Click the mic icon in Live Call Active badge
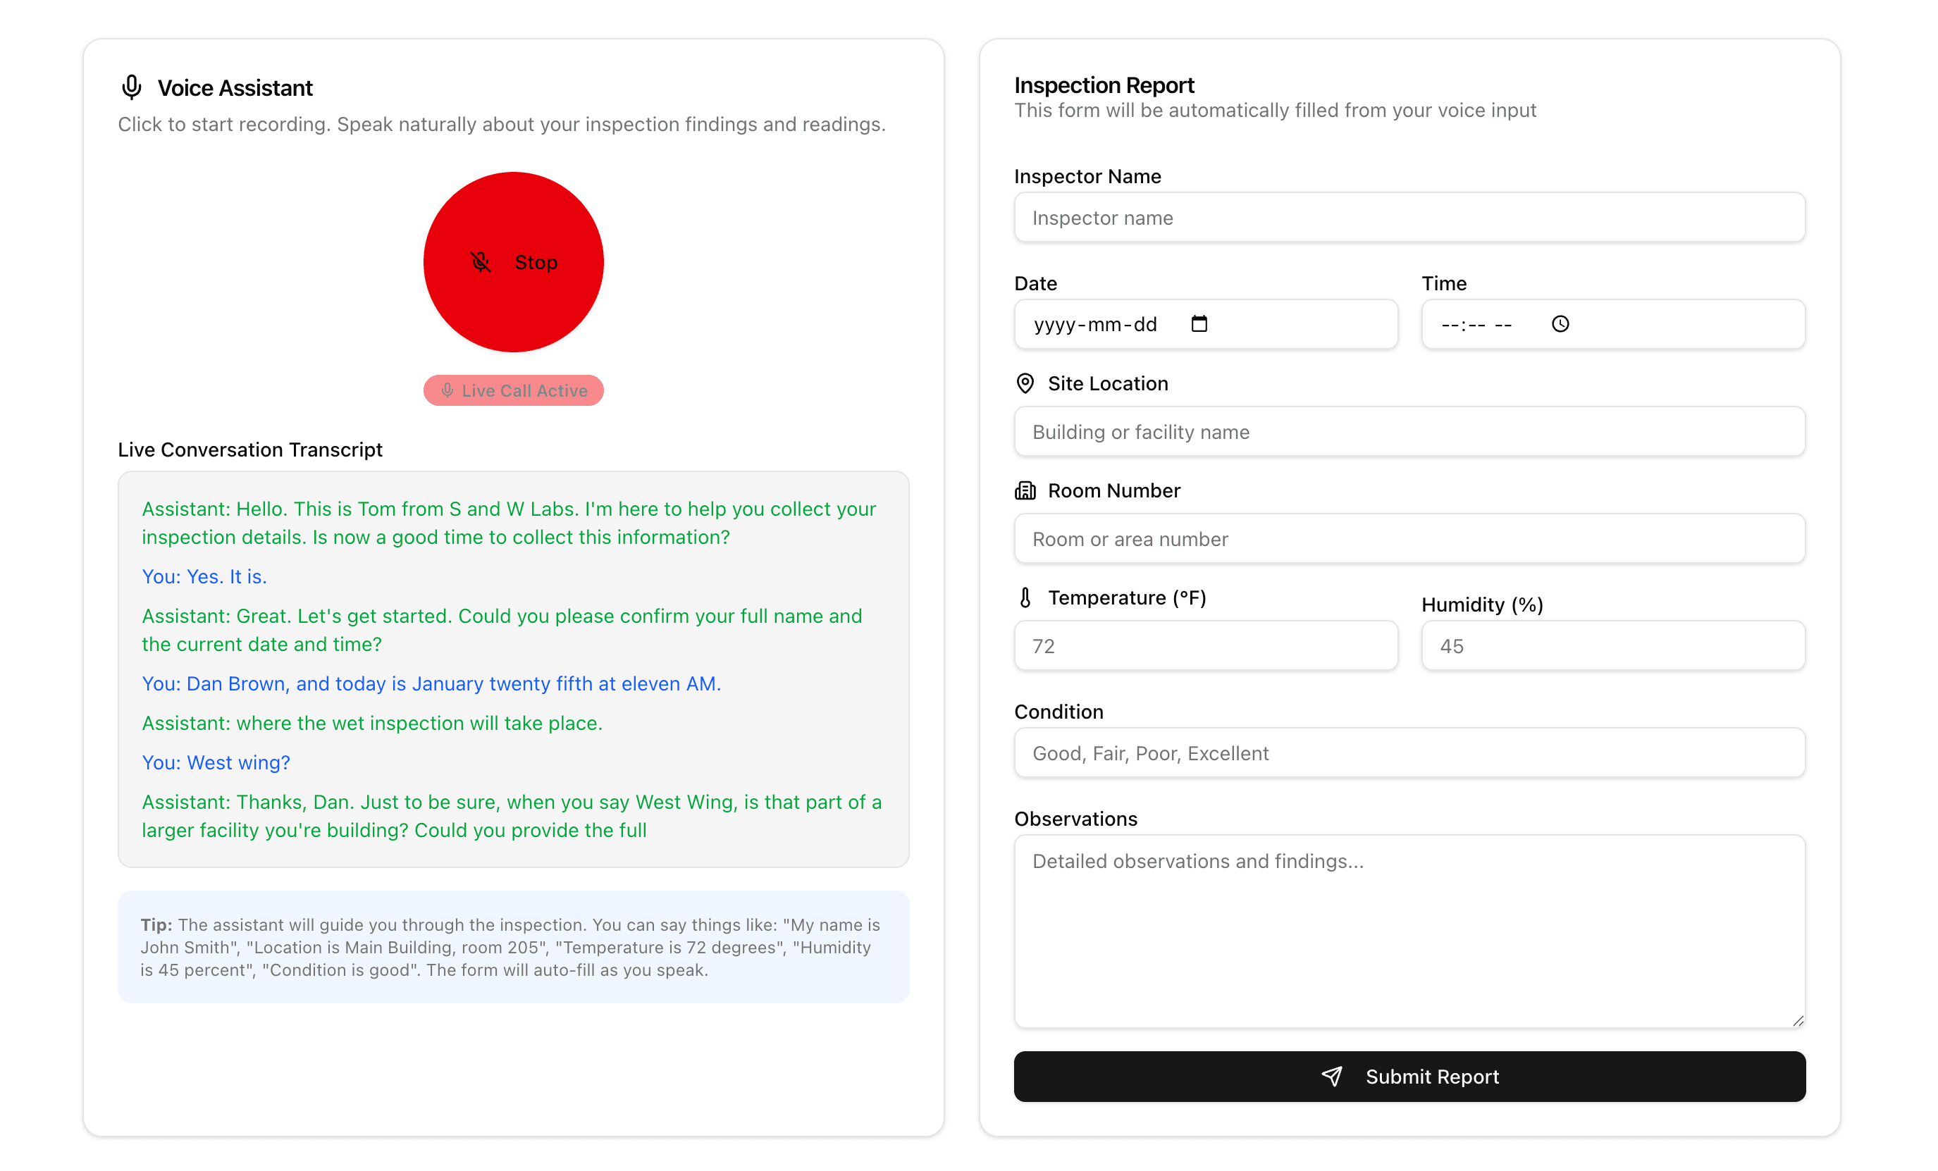Viewport: 1938px width, 1171px height. 448,390
